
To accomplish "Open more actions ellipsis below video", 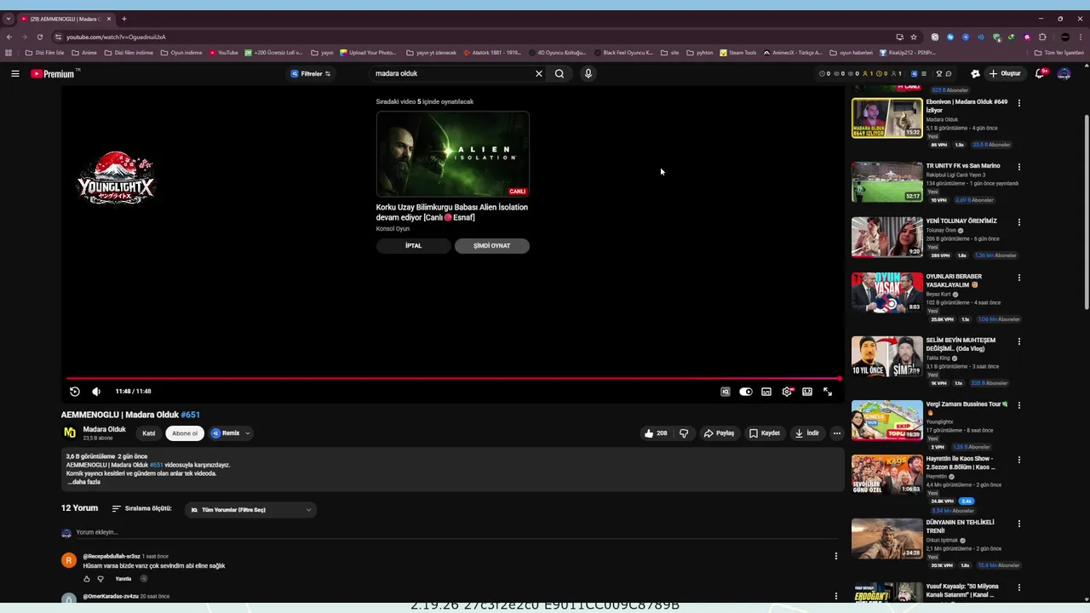I will 837,433.
